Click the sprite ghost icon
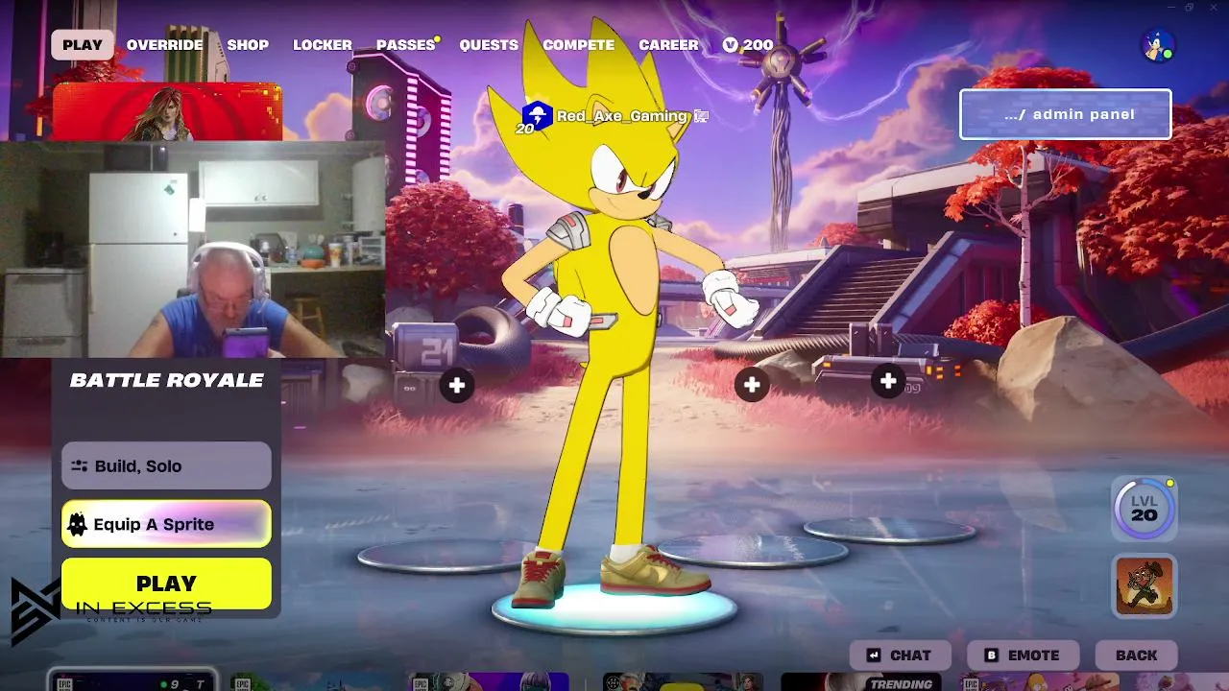 pos(78,524)
